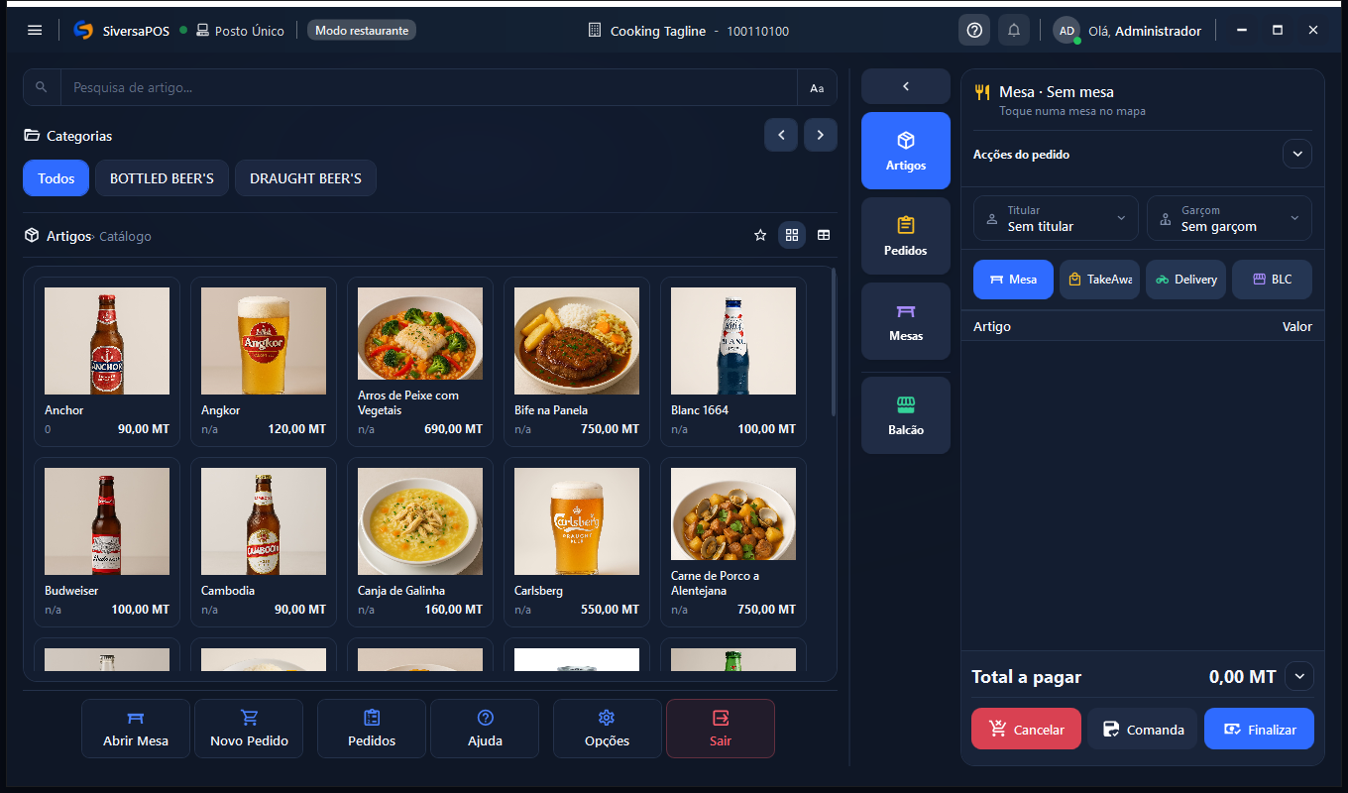1348x793 pixels.
Task: Click Modo restaurante badge
Action: pyautogui.click(x=362, y=31)
